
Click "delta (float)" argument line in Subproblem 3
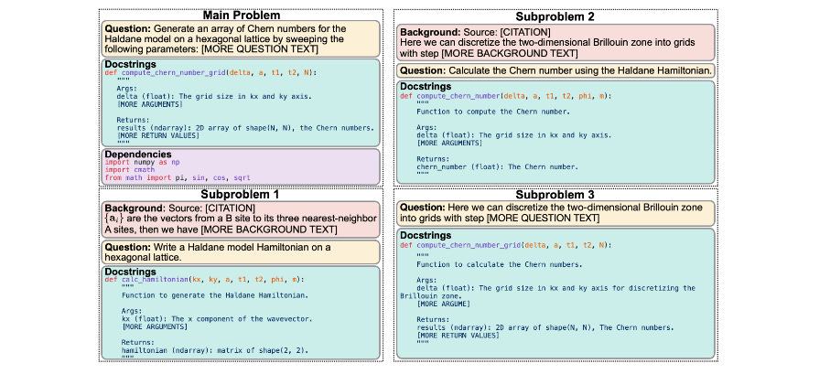[547, 292]
